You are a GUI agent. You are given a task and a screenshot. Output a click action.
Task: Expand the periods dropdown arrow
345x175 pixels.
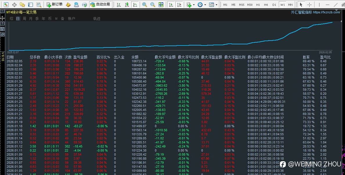[x=205, y=5]
